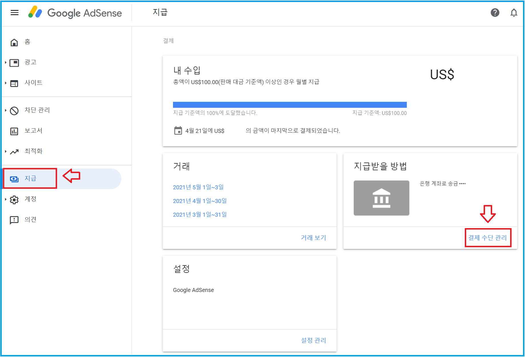Select the 지급 payments menu item
The height and width of the screenshot is (357, 525).
tap(30, 178)
